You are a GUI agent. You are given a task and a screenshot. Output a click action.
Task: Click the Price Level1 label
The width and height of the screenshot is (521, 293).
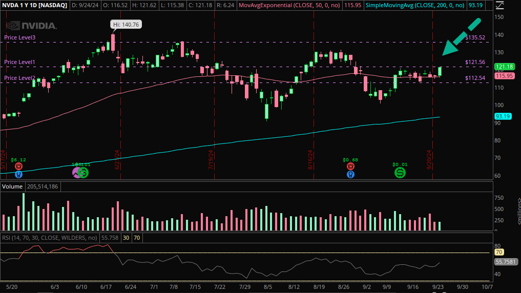point(19,62)
